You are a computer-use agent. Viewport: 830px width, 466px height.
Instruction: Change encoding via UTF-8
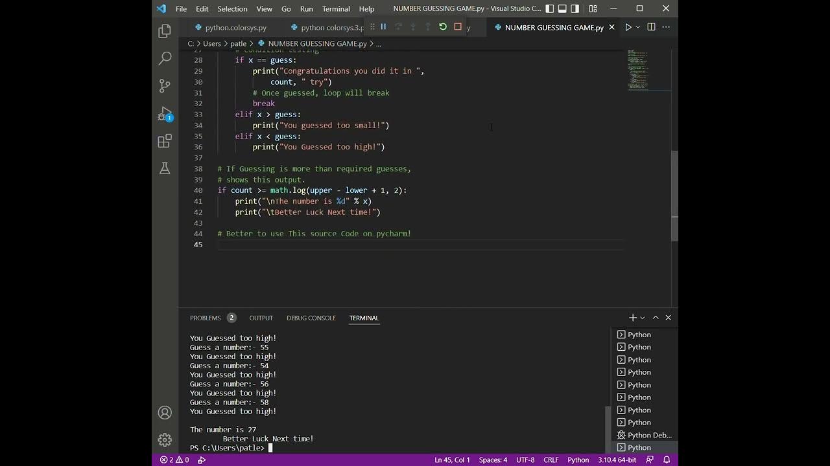(x=525, y=460)
